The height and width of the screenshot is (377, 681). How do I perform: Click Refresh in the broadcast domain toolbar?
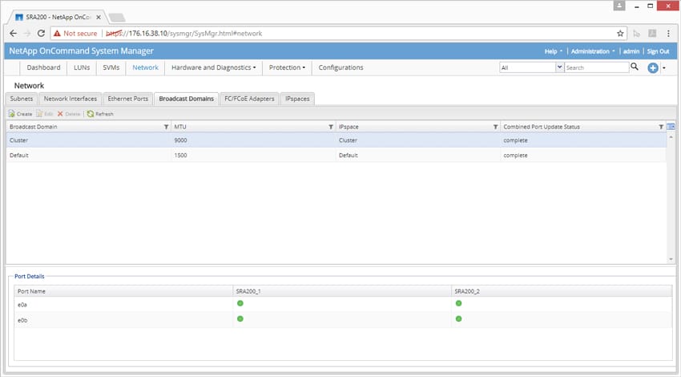[x=100, y=114]
